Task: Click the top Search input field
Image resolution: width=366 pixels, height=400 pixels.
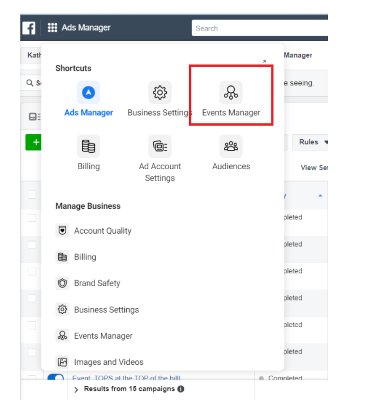Action: 260,28
